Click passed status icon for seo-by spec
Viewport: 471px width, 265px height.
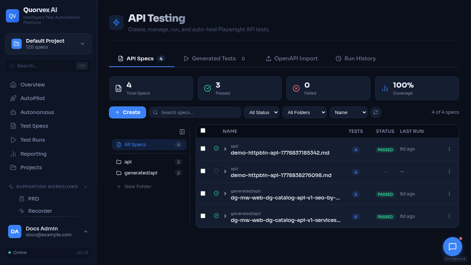[216, 193]
